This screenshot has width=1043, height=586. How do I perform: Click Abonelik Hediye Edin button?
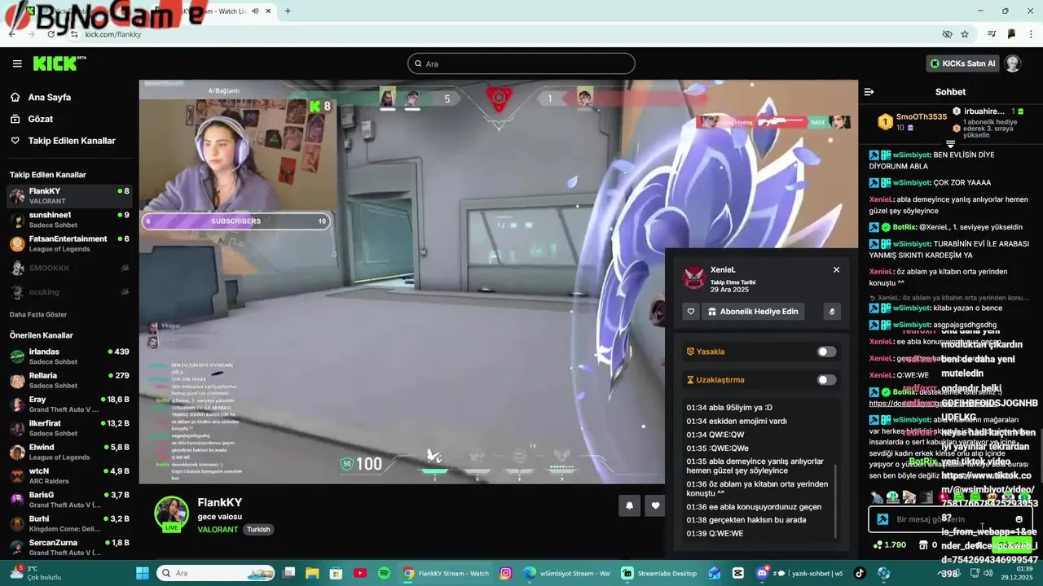click(x=752, y=311)
